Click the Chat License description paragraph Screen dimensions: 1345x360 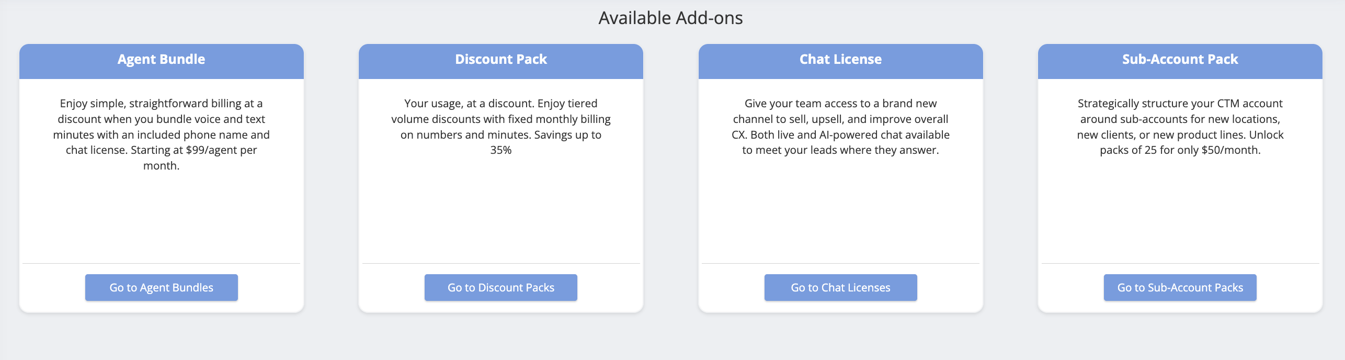pos(840,127)
